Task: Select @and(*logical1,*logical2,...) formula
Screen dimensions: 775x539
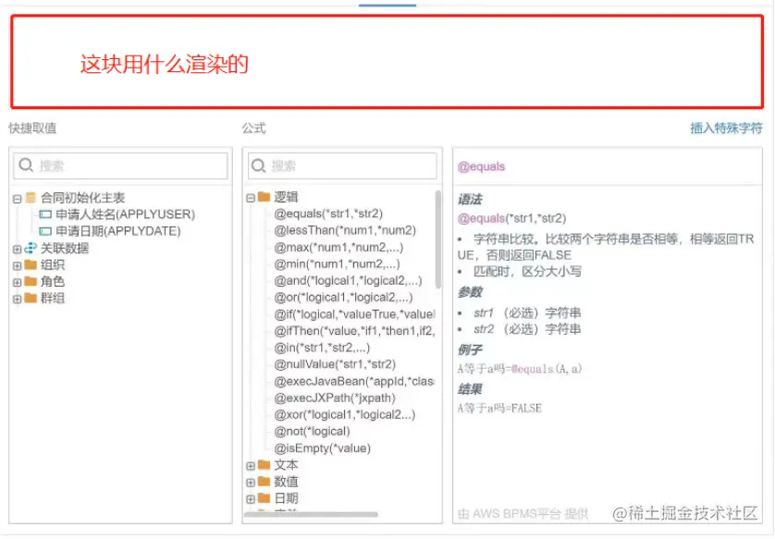Action: (x=348, y=281)
